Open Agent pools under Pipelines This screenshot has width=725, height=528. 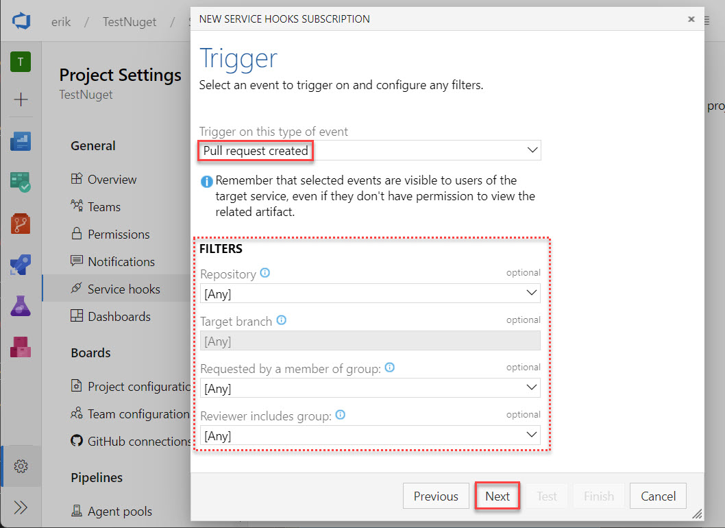coord(120,512)
